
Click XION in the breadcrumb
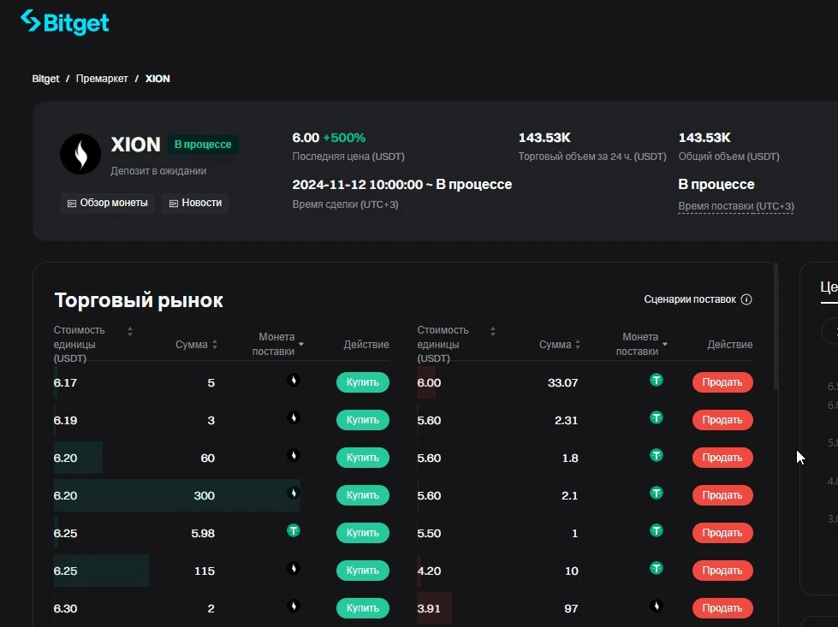click(157, 79)
